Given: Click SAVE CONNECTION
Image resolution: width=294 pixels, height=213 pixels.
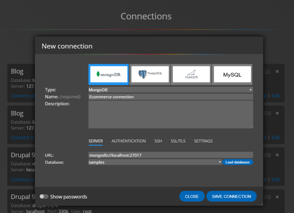Looking at the screenshot, I should [231, 196].
